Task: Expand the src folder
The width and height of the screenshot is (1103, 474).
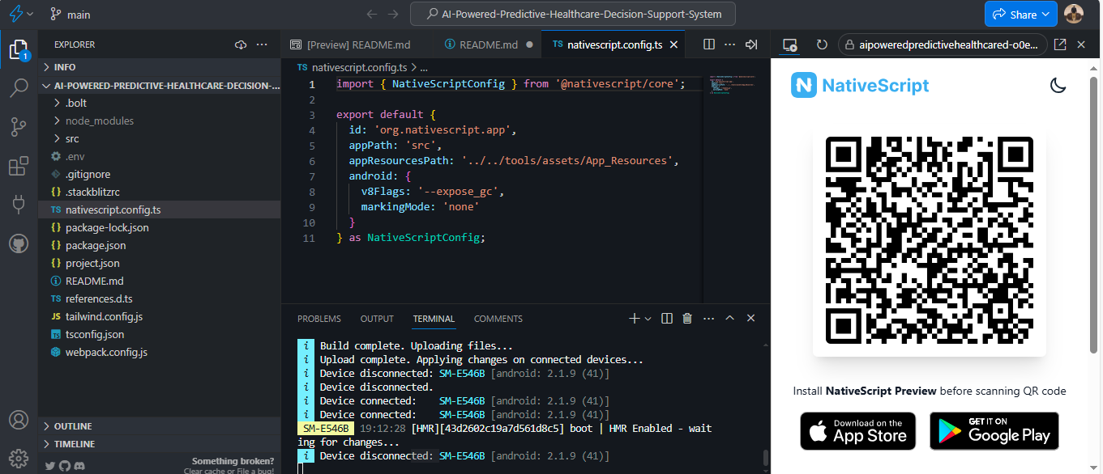Action: (x=160, y=138)
